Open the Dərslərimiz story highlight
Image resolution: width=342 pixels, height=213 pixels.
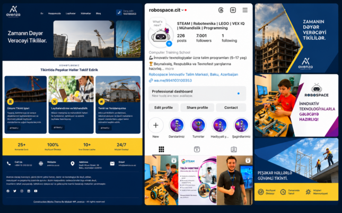[177, 125]
